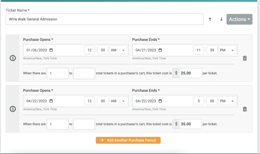260x154 pixels.
Task: Expand PM dropdown next to 5:00
Action: click(227, 101)
